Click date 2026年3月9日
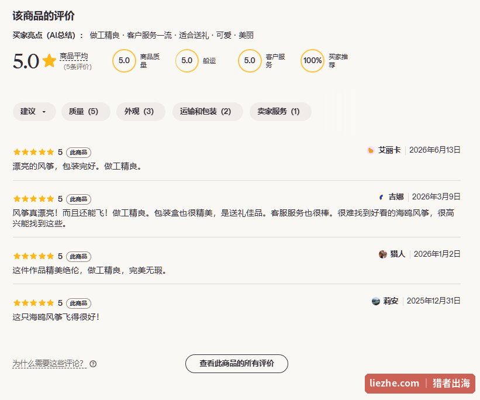 [x=436, y=196]
